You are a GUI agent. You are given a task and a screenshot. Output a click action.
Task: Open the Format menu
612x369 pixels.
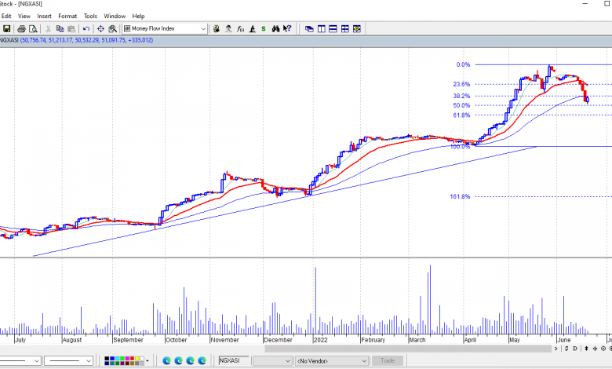67,16
